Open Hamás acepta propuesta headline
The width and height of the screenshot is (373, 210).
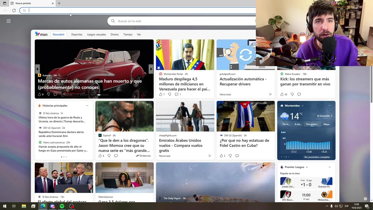click(63, 149)
